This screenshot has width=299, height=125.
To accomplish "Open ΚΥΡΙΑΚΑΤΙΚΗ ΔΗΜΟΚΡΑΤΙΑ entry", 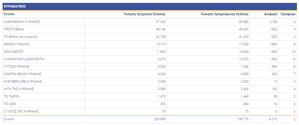I will pyautogui.click(x=24, y=59).
